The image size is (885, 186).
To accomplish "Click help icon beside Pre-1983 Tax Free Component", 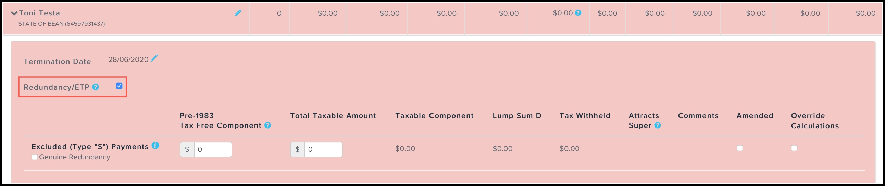I will [267, 125].
